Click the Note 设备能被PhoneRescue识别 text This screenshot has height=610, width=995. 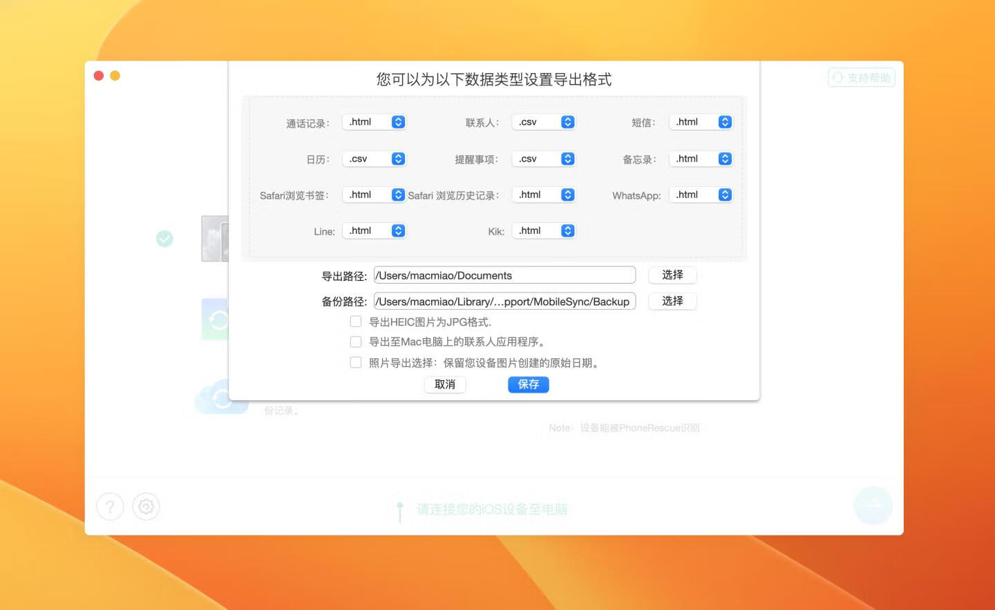pos(624,428)
